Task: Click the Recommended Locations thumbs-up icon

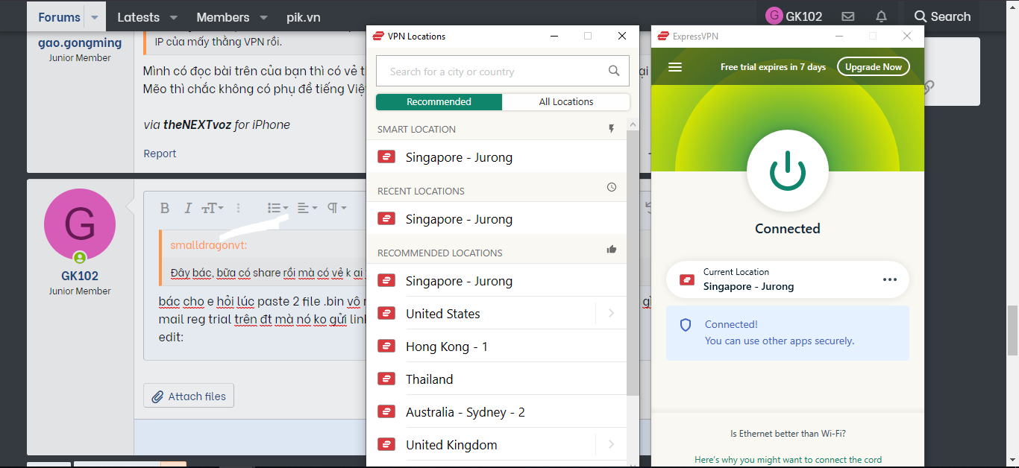Action: click(x=612, y=250)
